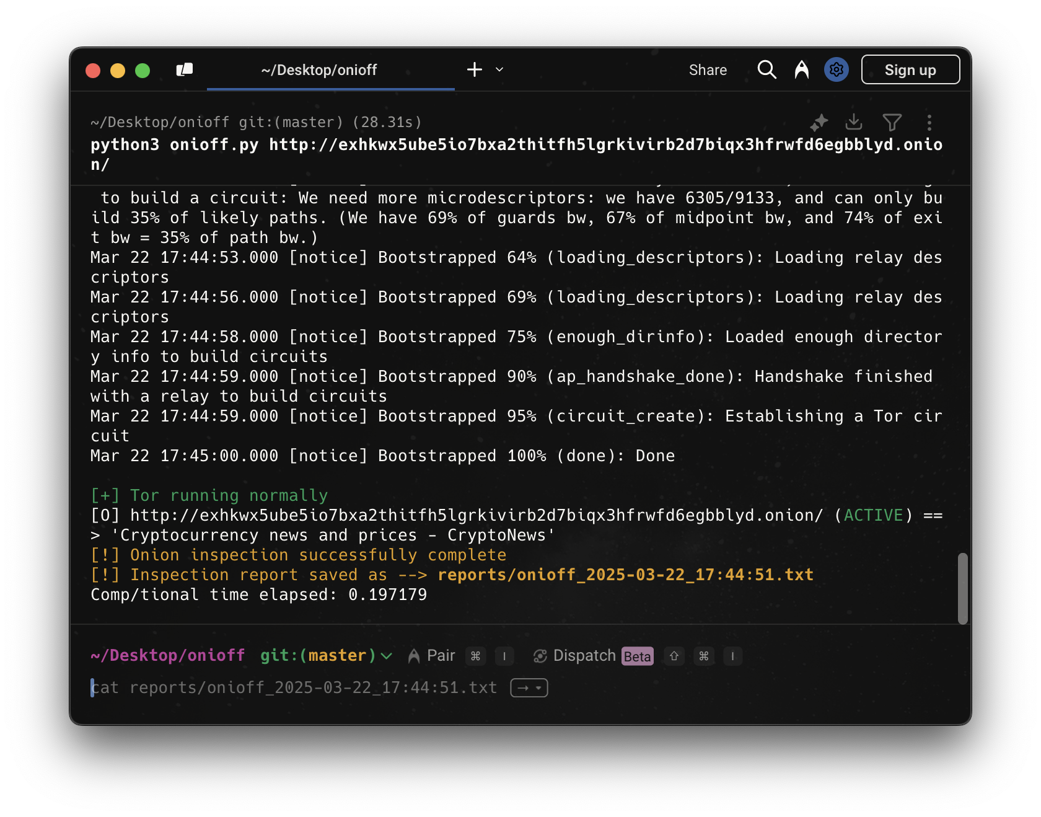Screen dimensions: 1041x817
Task: Toggle Pair mode
Action: pos(432,656)
